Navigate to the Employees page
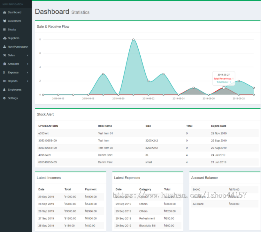Image resolution: width=261 pixels, height=232 pixels. click(16, 90)
